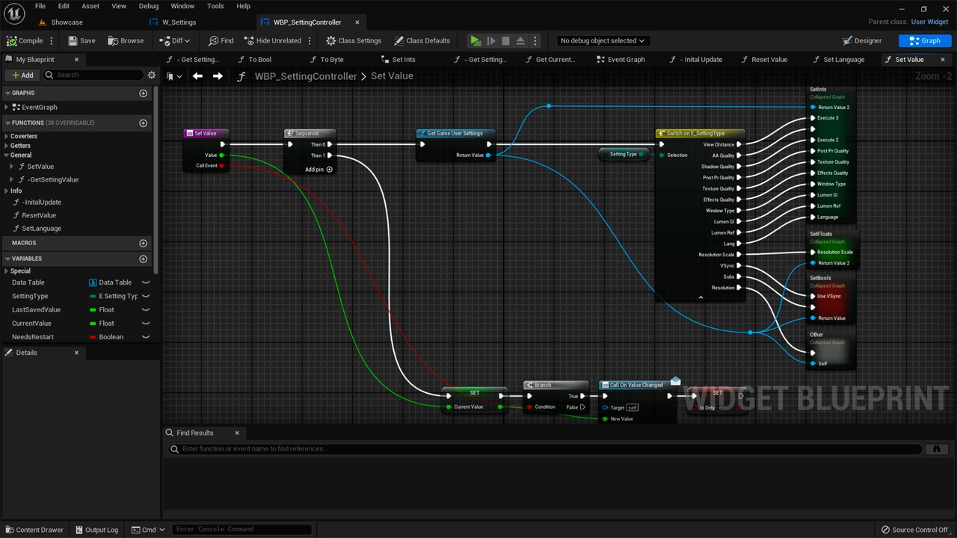Navigate back in graph history

[197, 75]
